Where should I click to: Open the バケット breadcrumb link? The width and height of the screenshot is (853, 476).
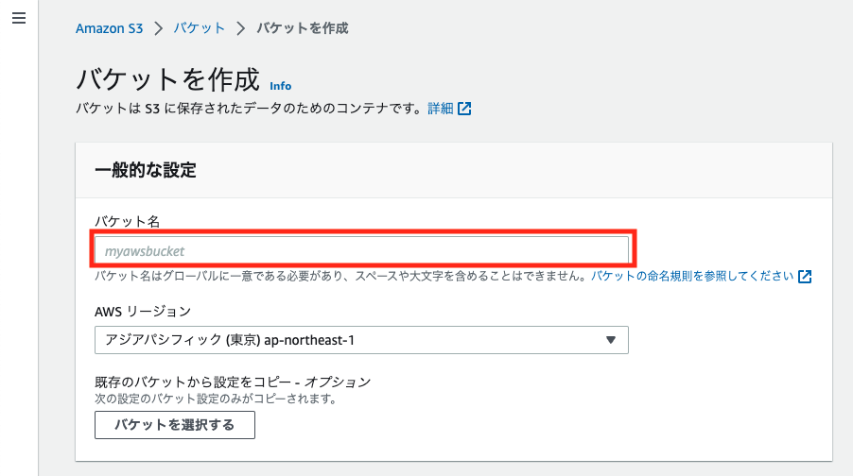200,27
